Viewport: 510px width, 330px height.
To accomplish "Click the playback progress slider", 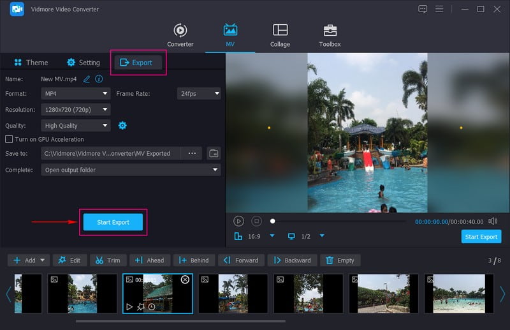I will [338, 221].
